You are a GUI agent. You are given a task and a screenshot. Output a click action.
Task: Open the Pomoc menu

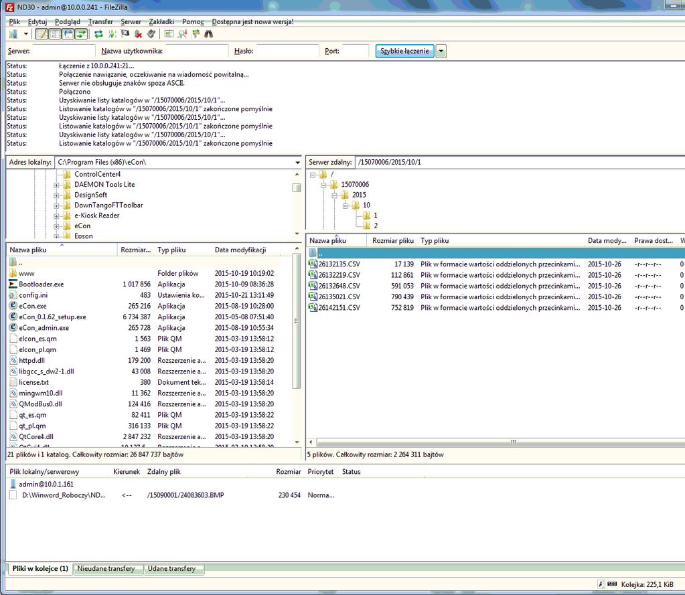tap(193, 21)
